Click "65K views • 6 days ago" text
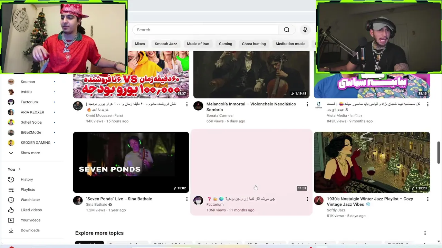This screenshot has width=442, height=248. (x=225, y=121)
